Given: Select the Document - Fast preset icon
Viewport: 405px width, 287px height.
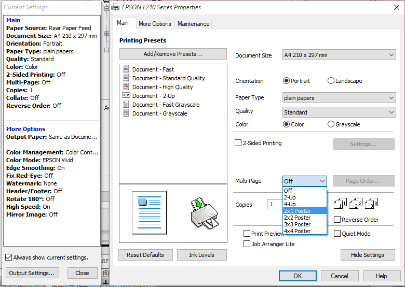Looking at the screenshot, I should pyautogui.click(x=126, y=69).
